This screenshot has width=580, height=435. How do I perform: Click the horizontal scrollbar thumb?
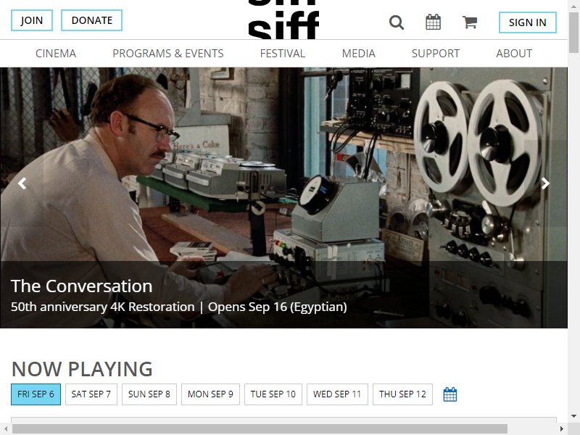click(260, 429)
